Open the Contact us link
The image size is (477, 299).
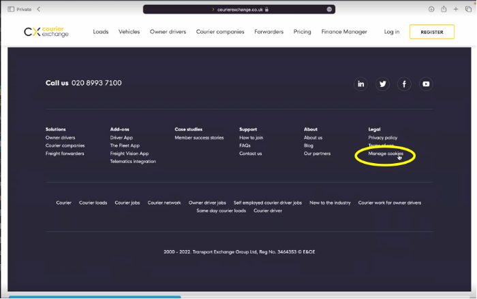click(250, 154)
